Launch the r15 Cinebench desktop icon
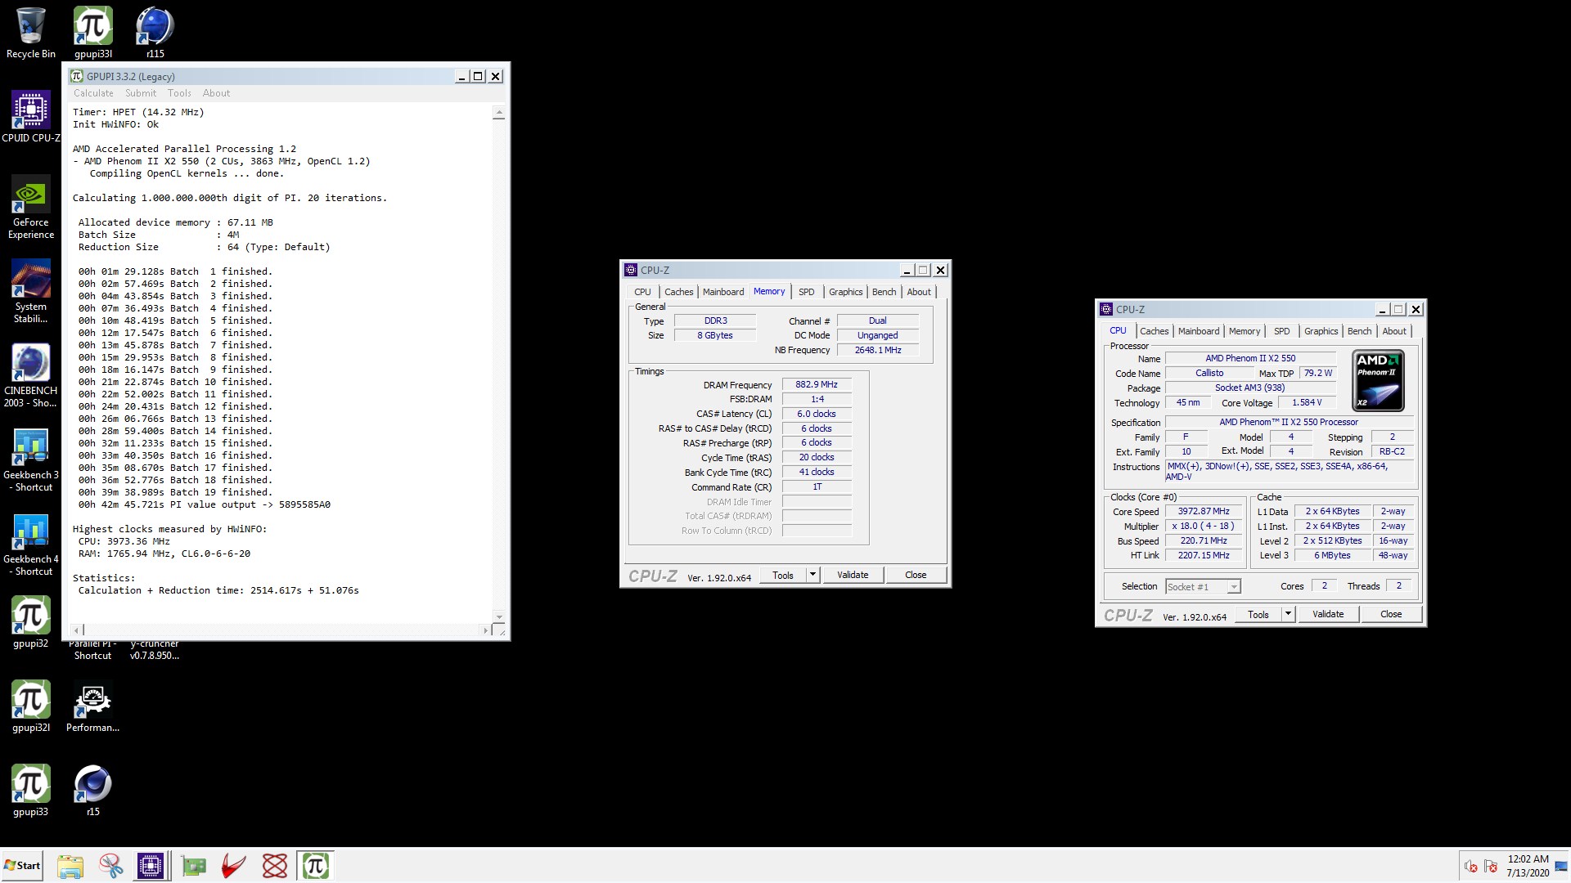1571x883 pixels. 92,791
